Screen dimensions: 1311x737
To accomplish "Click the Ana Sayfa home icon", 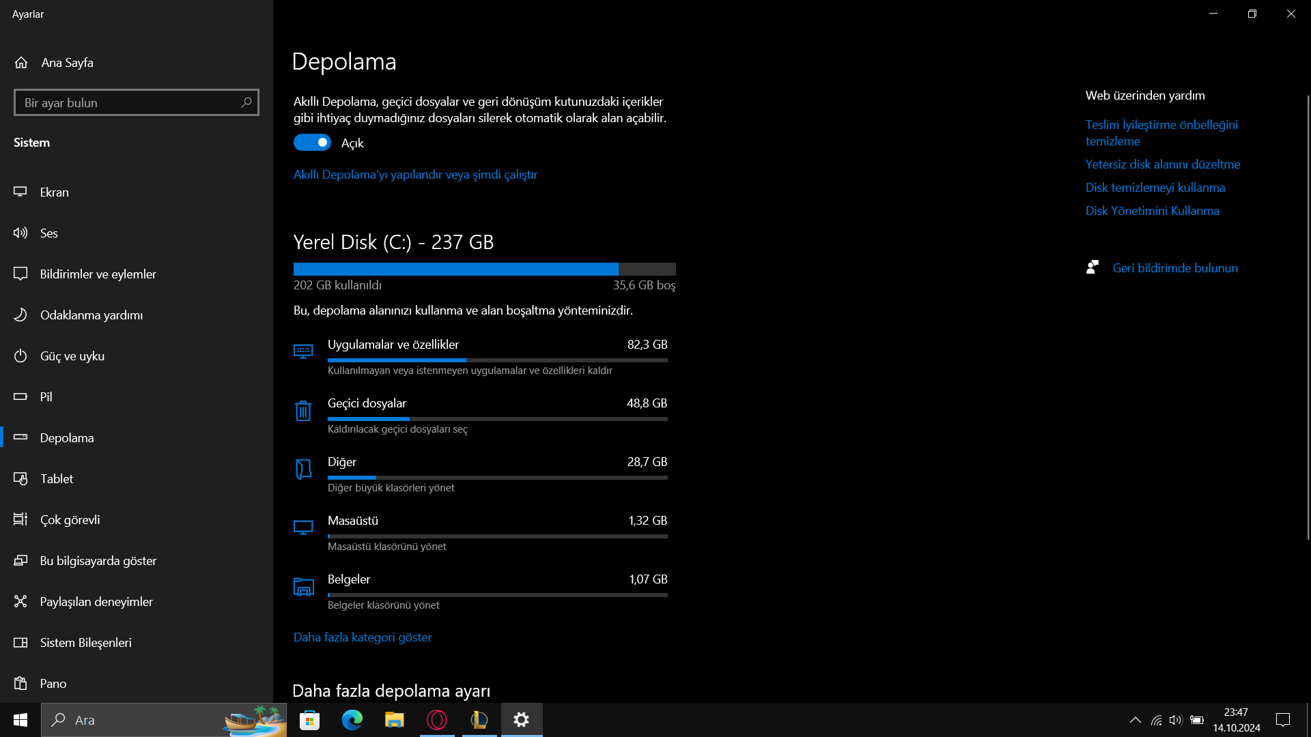I will coord(21,63).
